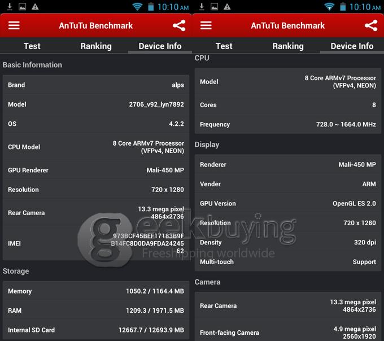Tap Wi-Fi status icon on left screen
This screenshot has width=384, height=341.
(137, 7)
